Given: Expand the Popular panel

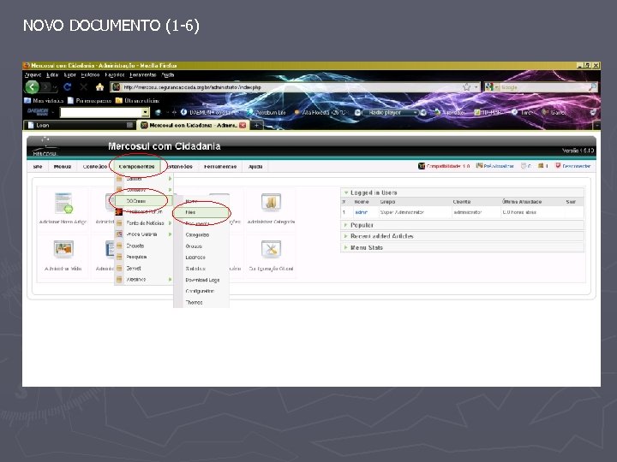Looking at the screenshot, I should point(462,225).
